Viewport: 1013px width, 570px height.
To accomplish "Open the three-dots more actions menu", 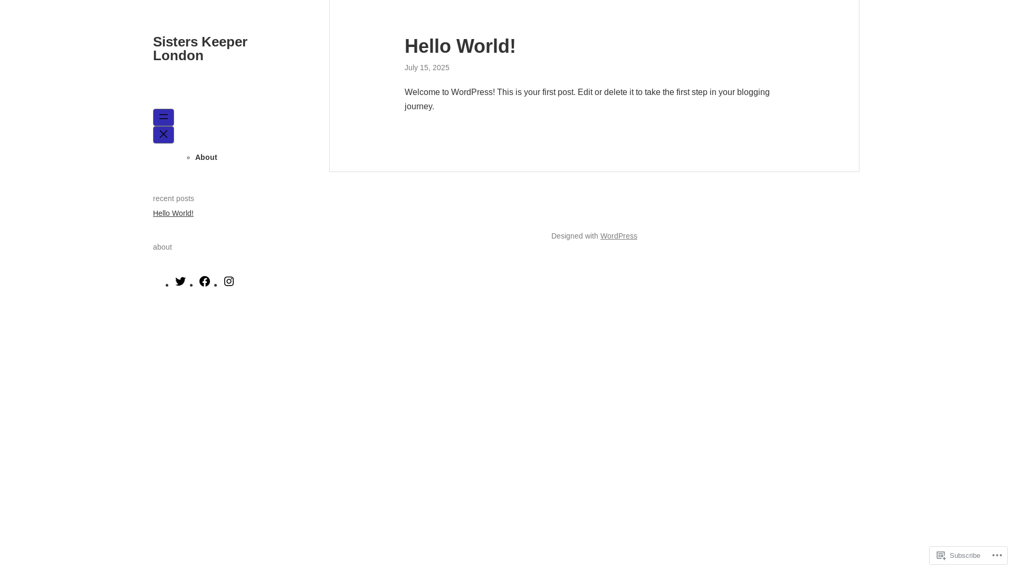I will coord(997,555).
